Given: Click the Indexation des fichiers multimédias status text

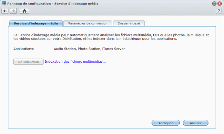Looking at the screenshot, I should click(75, 62).
